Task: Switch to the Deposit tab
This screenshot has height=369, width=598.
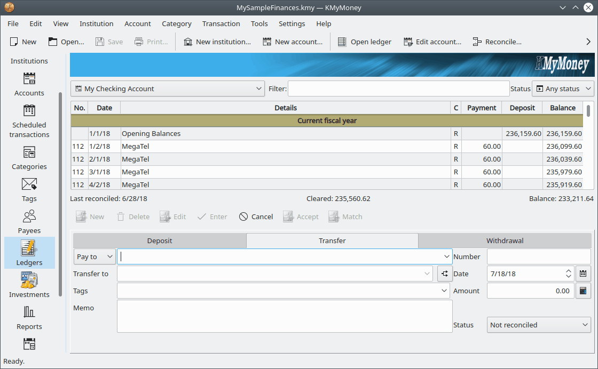Action: tap(160, 240)
